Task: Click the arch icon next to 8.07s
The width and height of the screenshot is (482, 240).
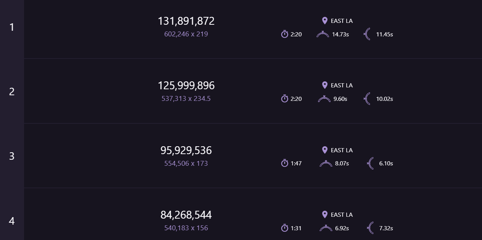Action: [x=326, y=163]
